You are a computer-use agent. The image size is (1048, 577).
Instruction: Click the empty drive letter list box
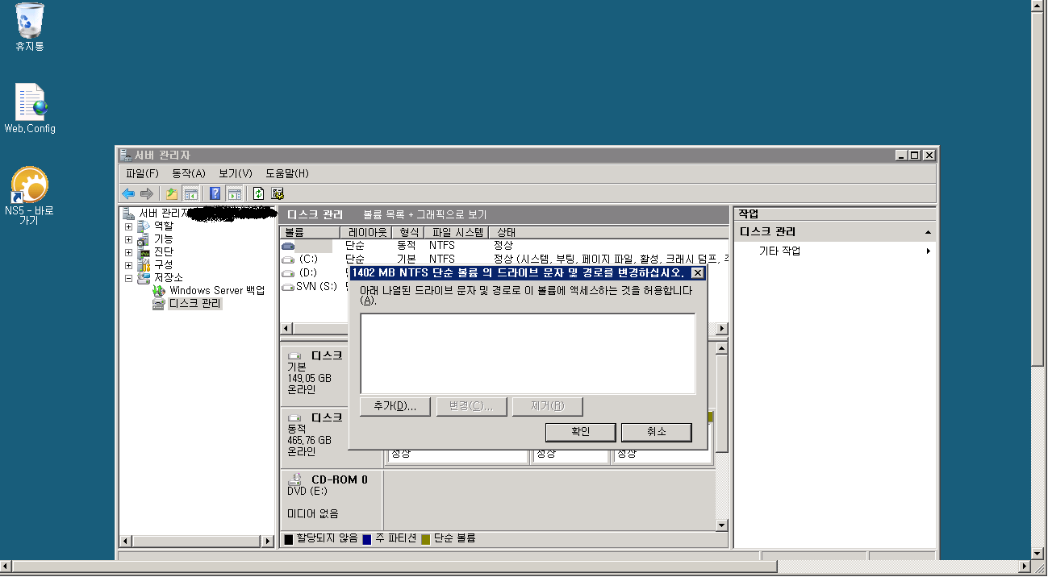[527, 353]
